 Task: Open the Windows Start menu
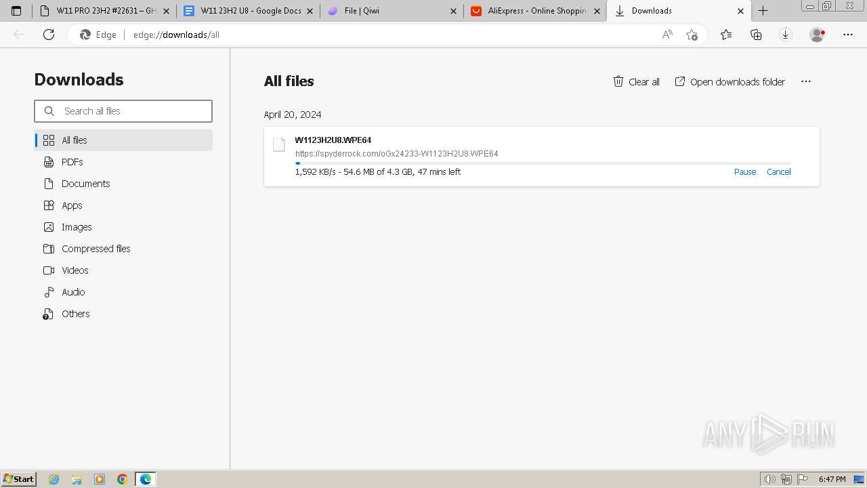pyautogui.click(x=19, y=479)
